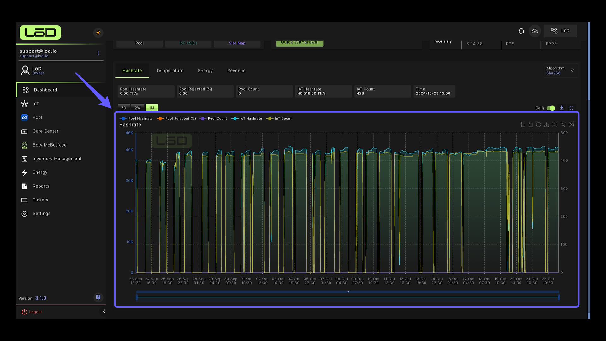Click the clear selection brush icon

click(x=571, y=125)
